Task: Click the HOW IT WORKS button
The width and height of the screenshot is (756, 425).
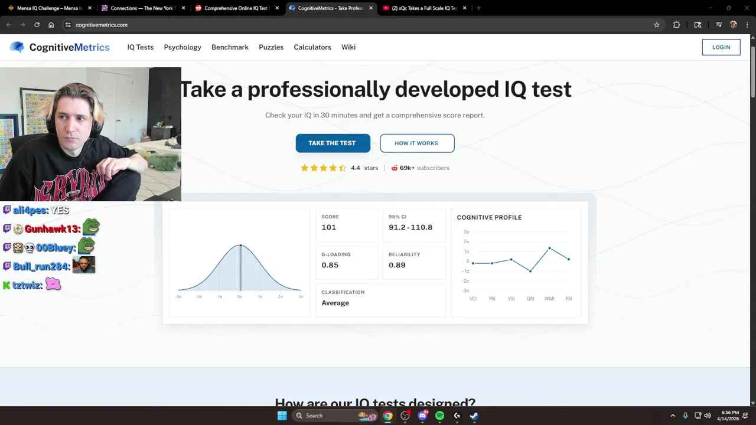Action: click(417, 143)
